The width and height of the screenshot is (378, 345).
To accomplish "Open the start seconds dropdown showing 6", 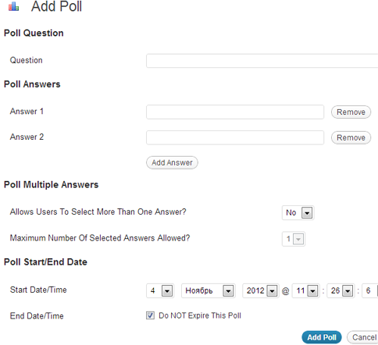I will click(x=370, y=290).
